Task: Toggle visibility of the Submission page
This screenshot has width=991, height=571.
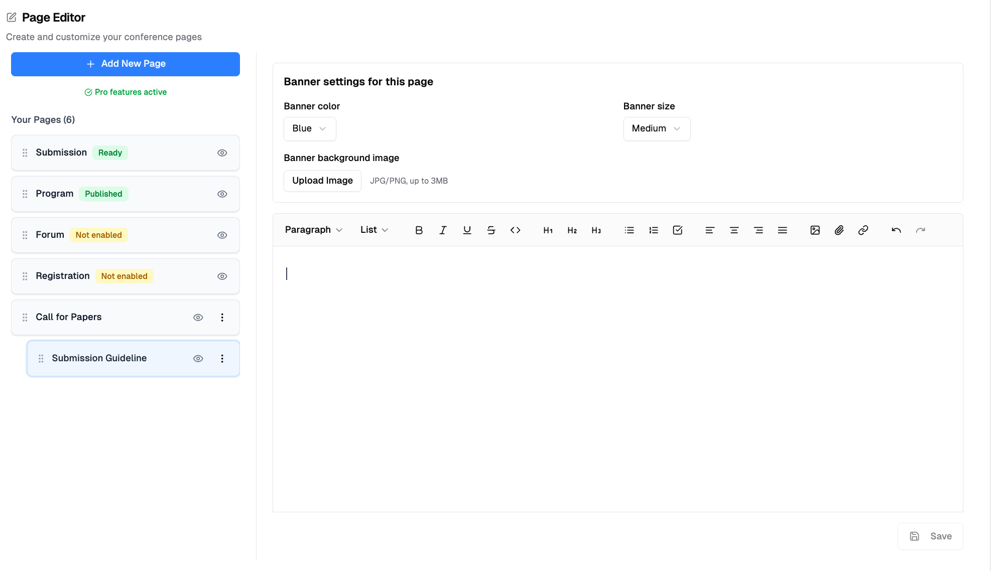Action: (222, 153)
